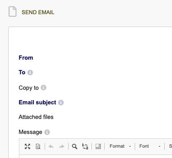Click the Email subject label

point(37,103)
